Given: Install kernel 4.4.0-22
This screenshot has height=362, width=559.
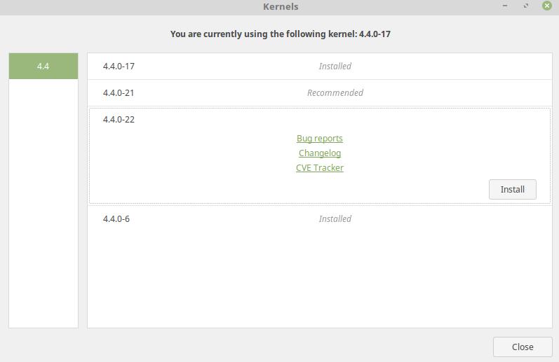Looking at the screenshot, I should point(512,190).
